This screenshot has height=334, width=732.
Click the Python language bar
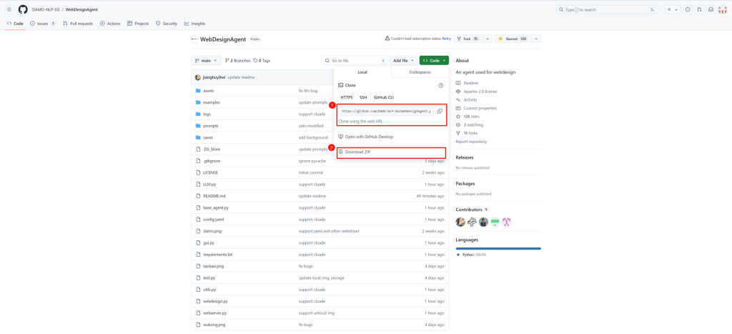pos(498,248)
